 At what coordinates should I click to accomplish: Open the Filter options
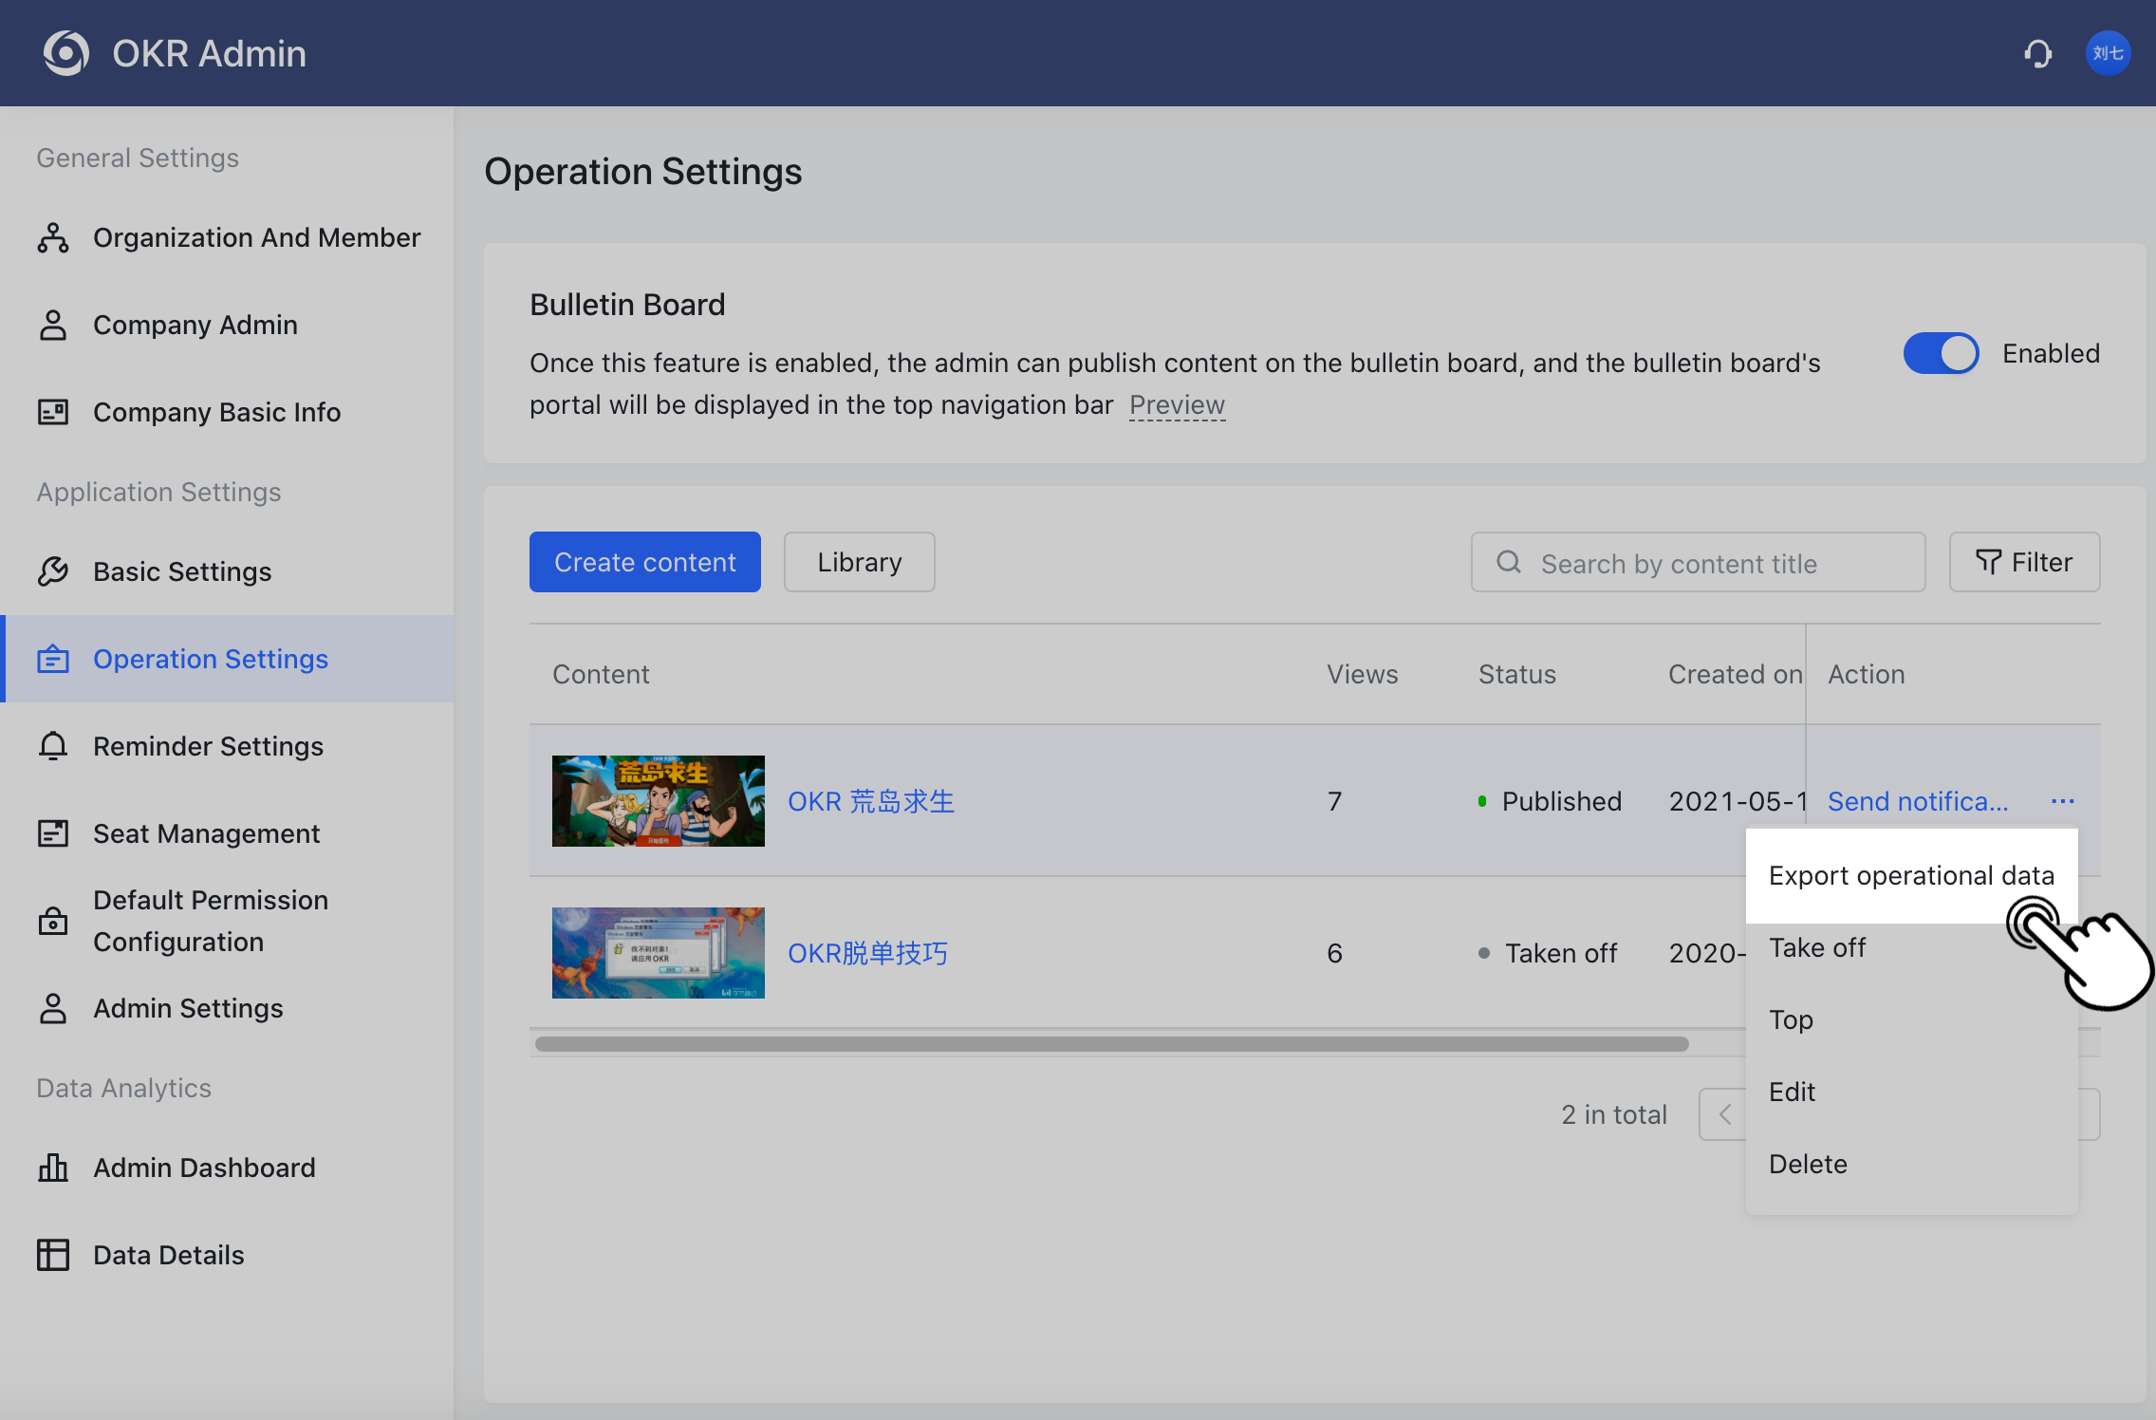[x=2024, y=562]
